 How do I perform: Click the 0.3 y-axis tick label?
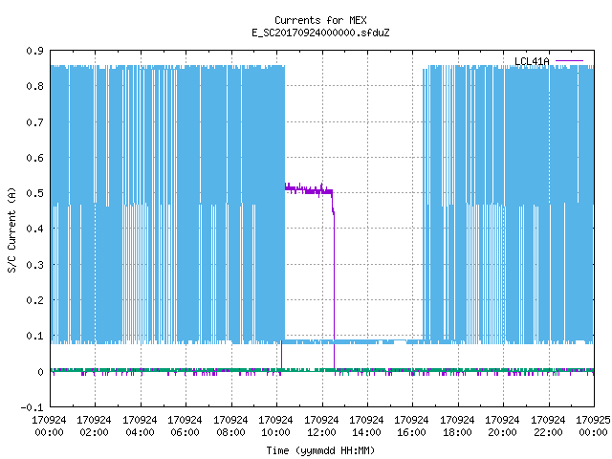(34, 265)
